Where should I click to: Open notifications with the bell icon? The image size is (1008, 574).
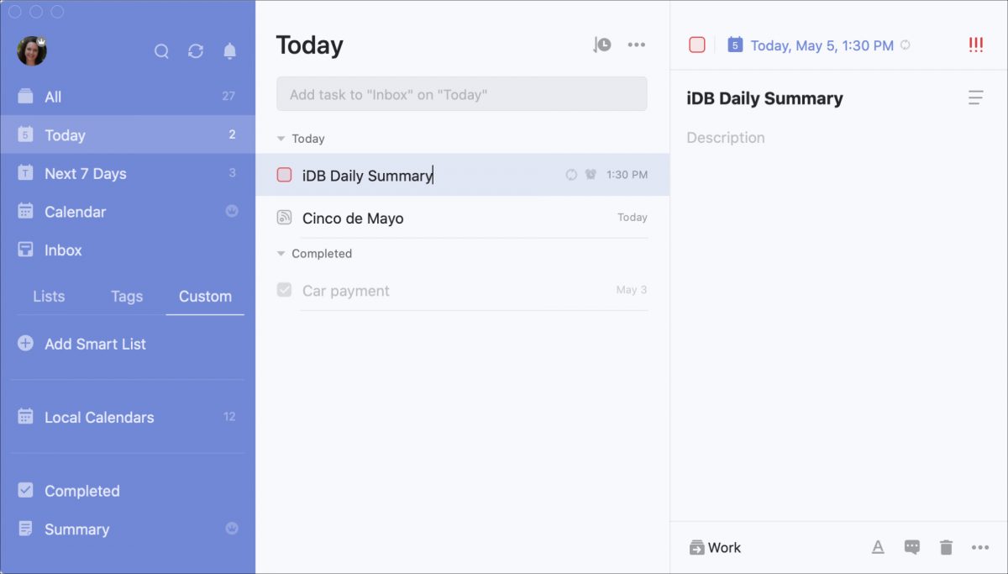229,50
